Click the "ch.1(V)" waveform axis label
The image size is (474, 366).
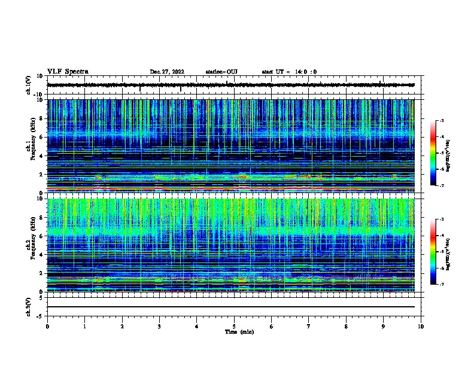28,85
